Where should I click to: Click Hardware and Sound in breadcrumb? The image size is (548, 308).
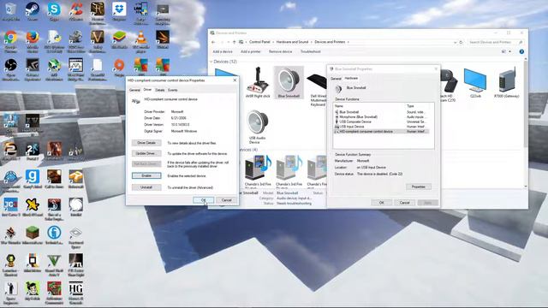pyautogui.click(x=292, y=42)
